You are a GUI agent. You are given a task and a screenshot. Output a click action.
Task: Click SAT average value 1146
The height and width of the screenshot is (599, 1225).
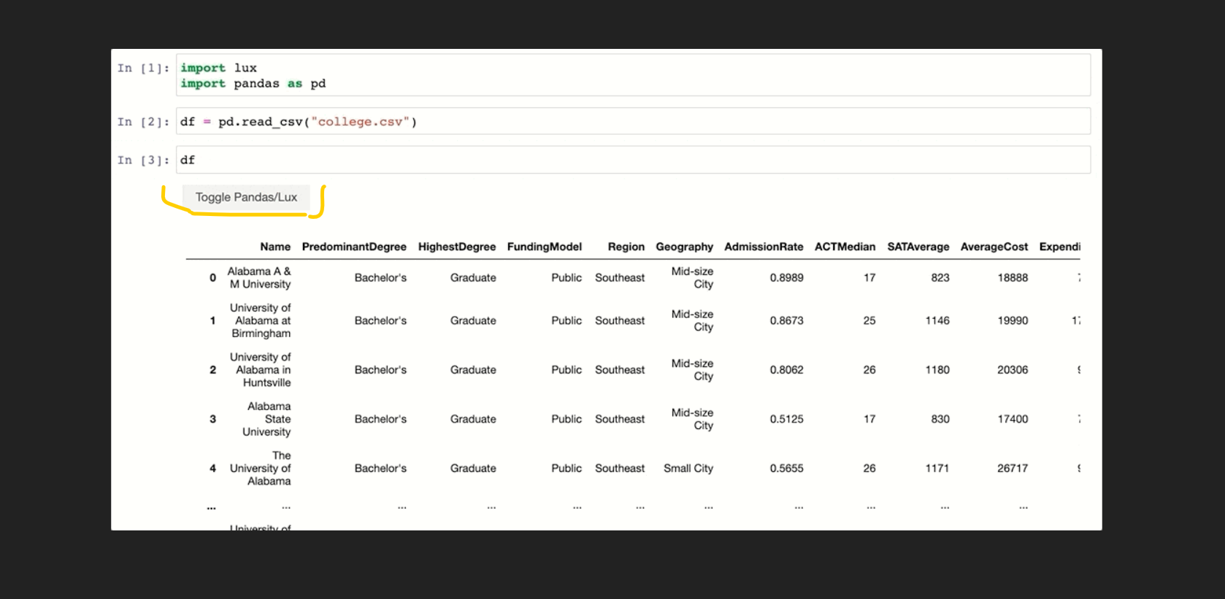point(937,320)
